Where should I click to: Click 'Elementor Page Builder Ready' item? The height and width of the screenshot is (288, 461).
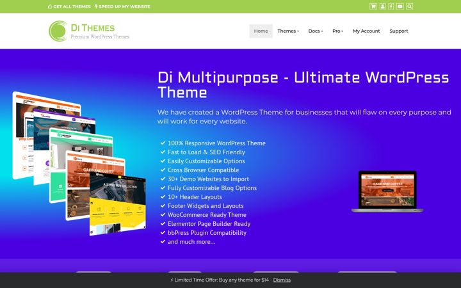pyautogui.click(x=206, y=224)
